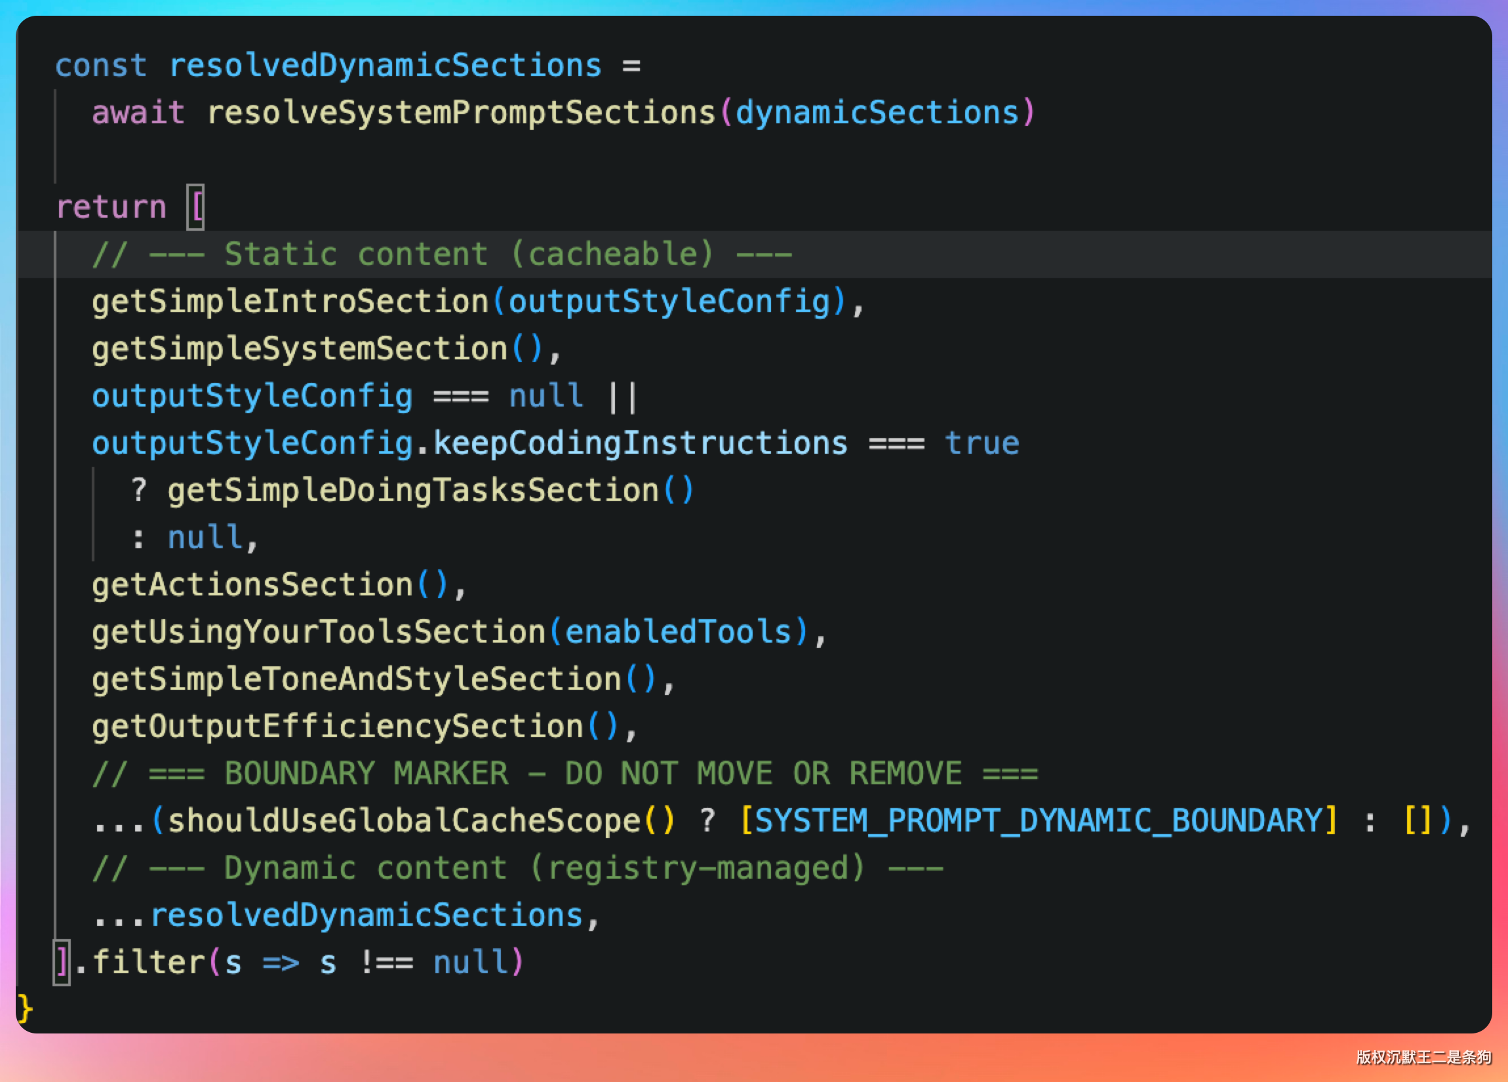Screen dimensions: 1508x1082
Task: Click the filter method call
Action: click(148, 962)
